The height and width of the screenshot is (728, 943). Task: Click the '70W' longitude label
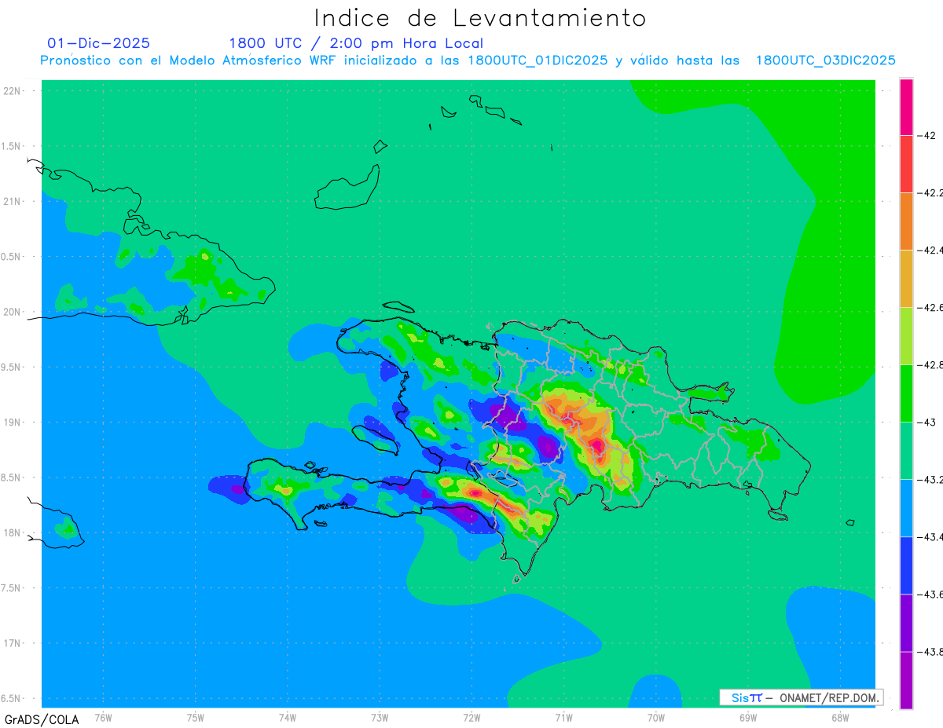click(656, 717)
